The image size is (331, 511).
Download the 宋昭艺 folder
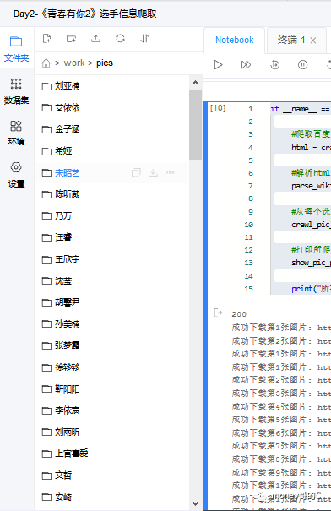[x=153, y=172]
